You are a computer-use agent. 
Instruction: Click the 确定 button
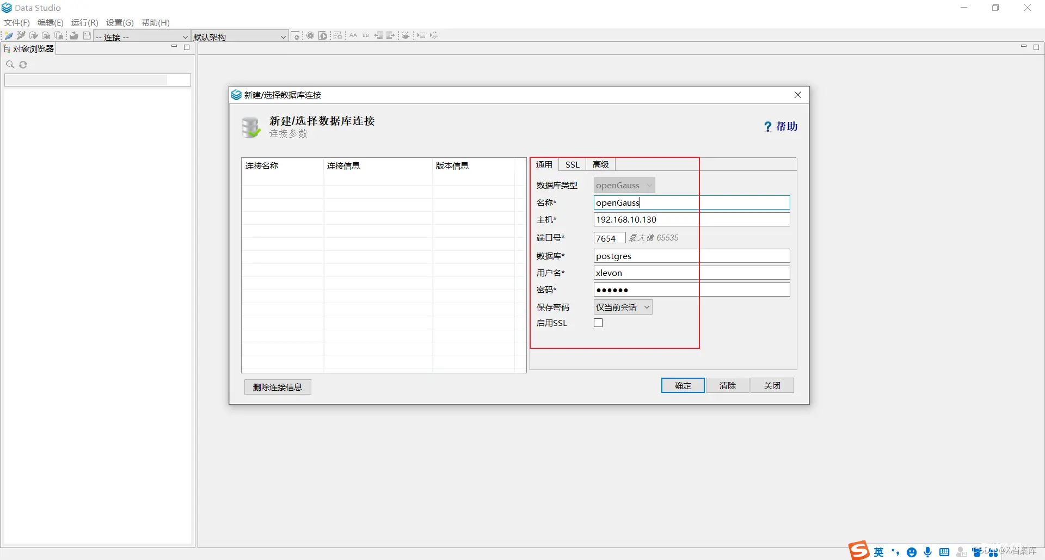(x=683, y=385)
